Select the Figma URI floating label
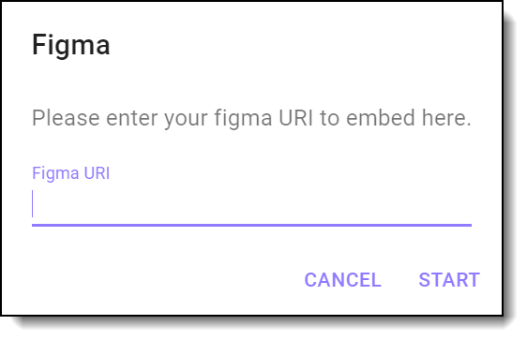 pyautogui.click(x=70, y=173)
